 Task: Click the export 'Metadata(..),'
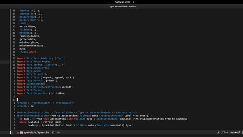(28, 33)
